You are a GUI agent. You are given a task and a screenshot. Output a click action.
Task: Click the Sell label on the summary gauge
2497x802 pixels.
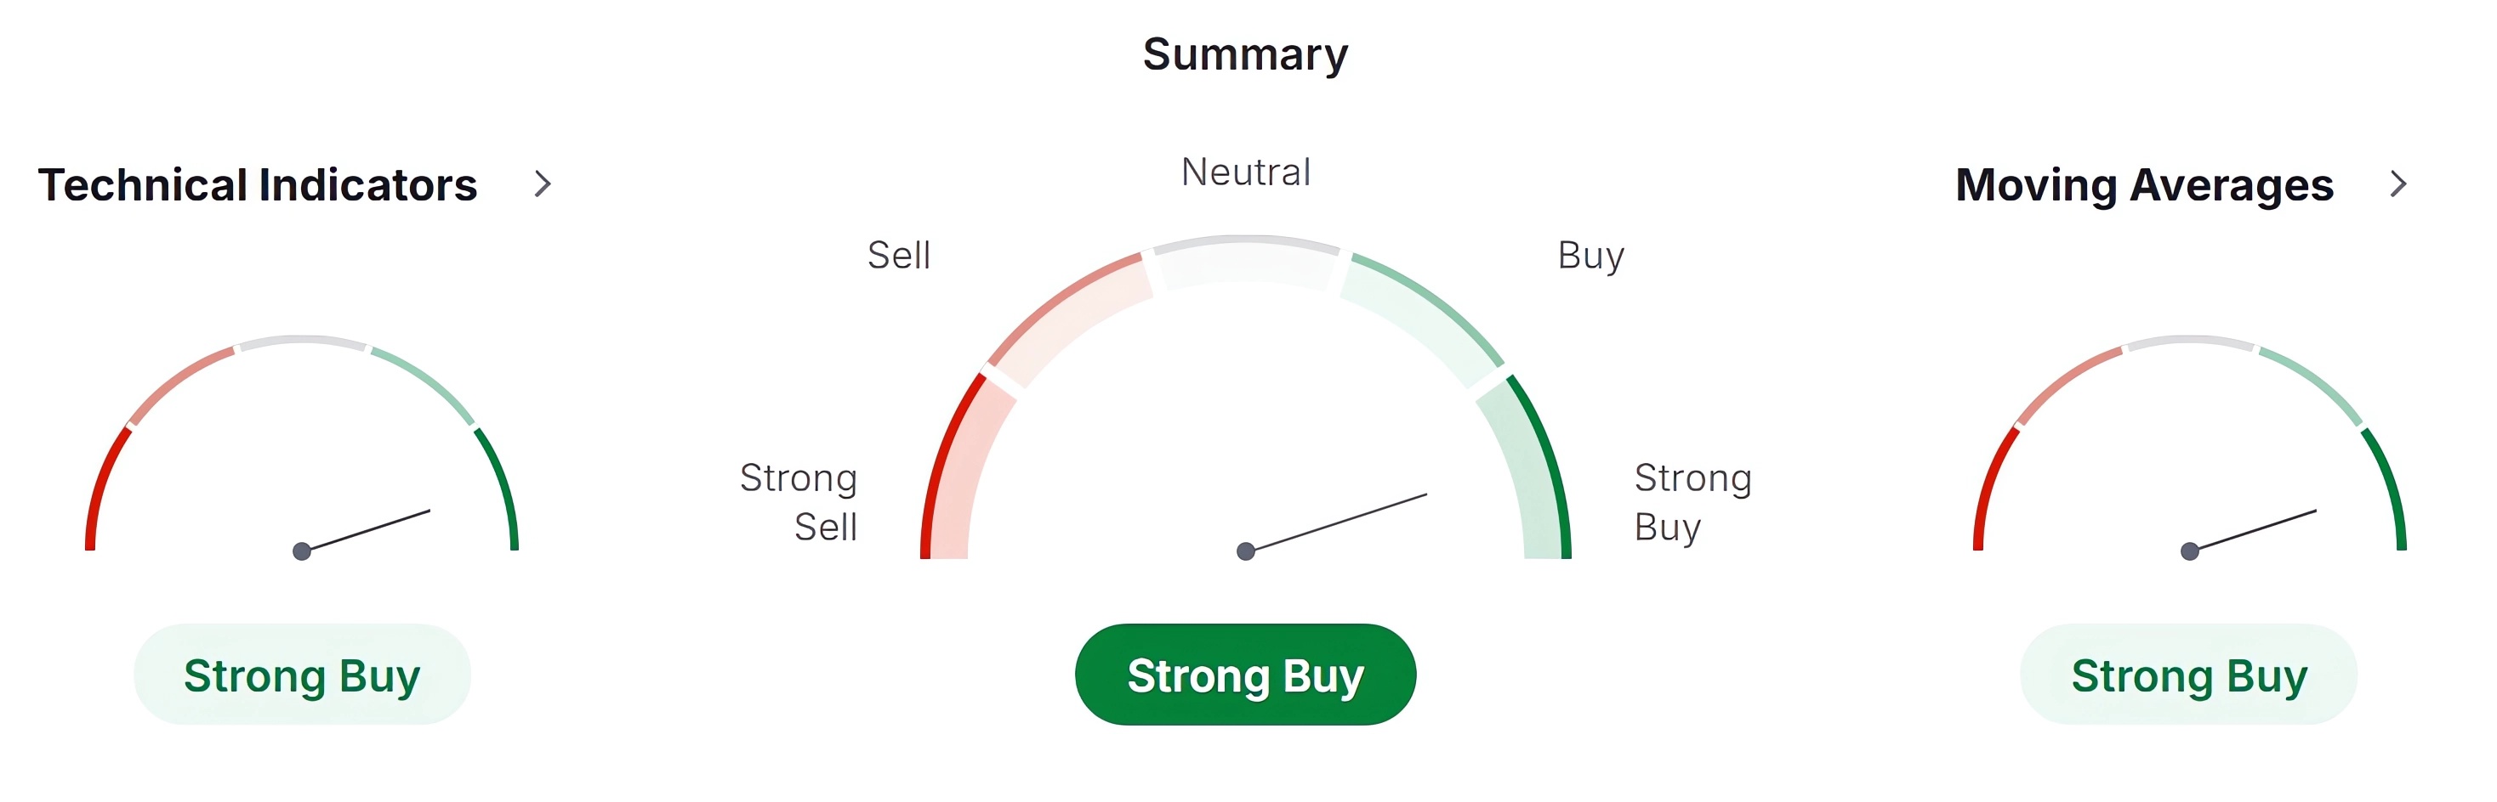click(x=899, y=256)
